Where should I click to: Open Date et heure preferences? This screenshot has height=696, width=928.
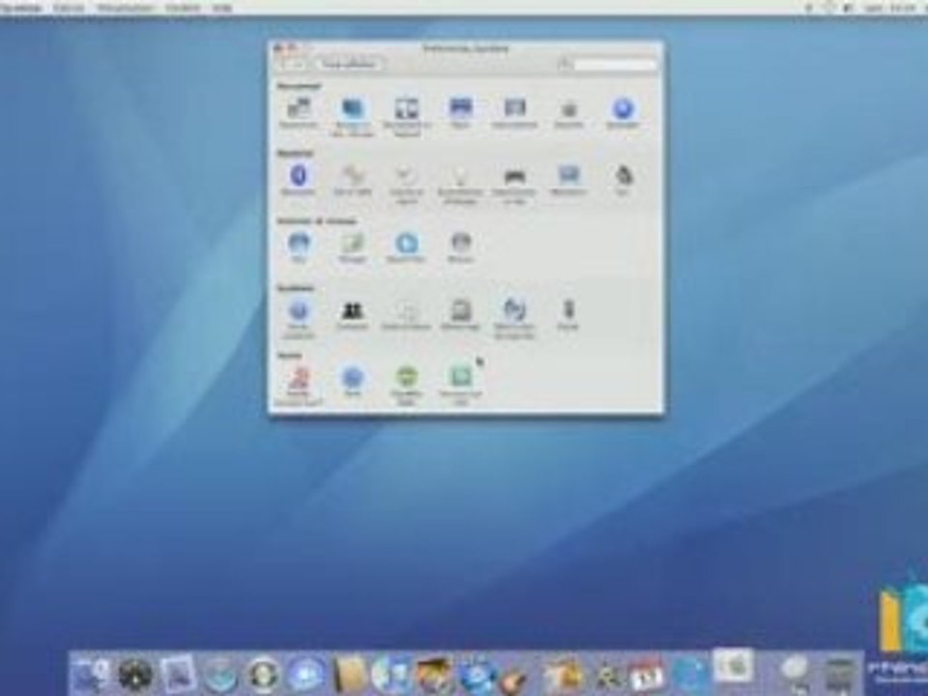point(407,314)
